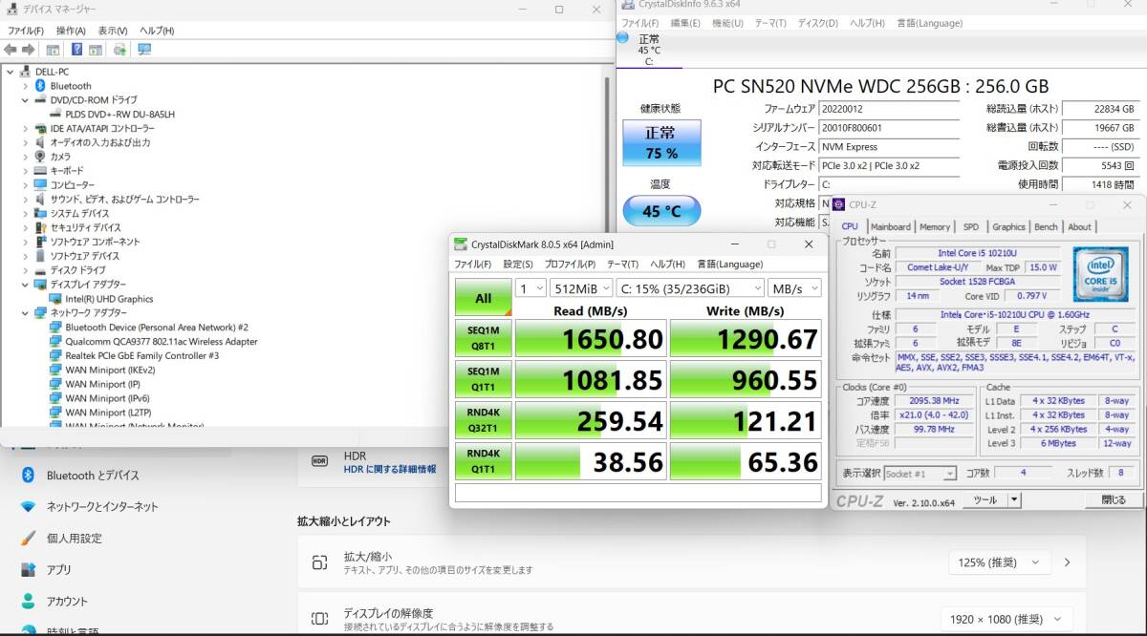The height and width of the screenshot is (636, 1147).
Task: Open the 125% (推奨) scale dropdown
Action: (x=999, y=562)
